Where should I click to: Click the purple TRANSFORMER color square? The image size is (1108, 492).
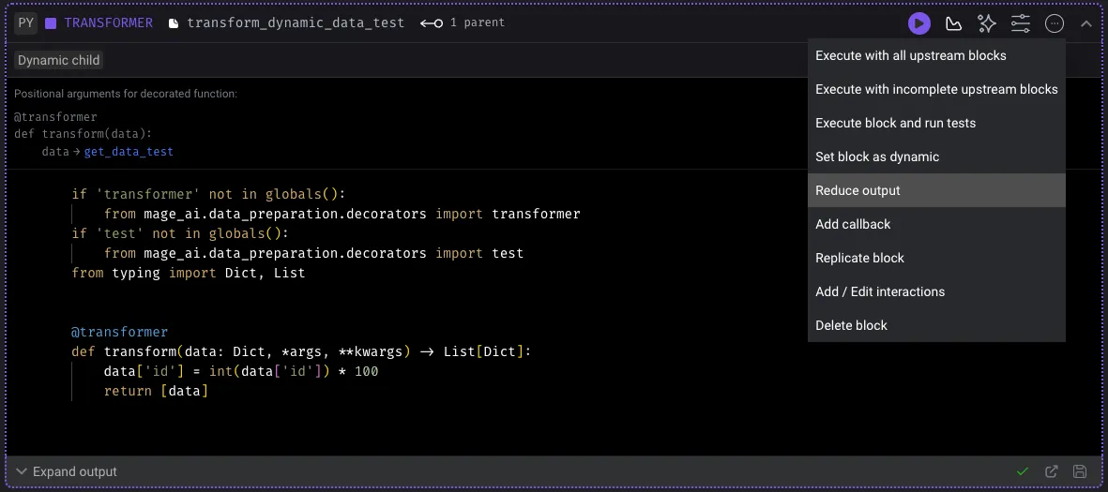(x=51, y=23)
